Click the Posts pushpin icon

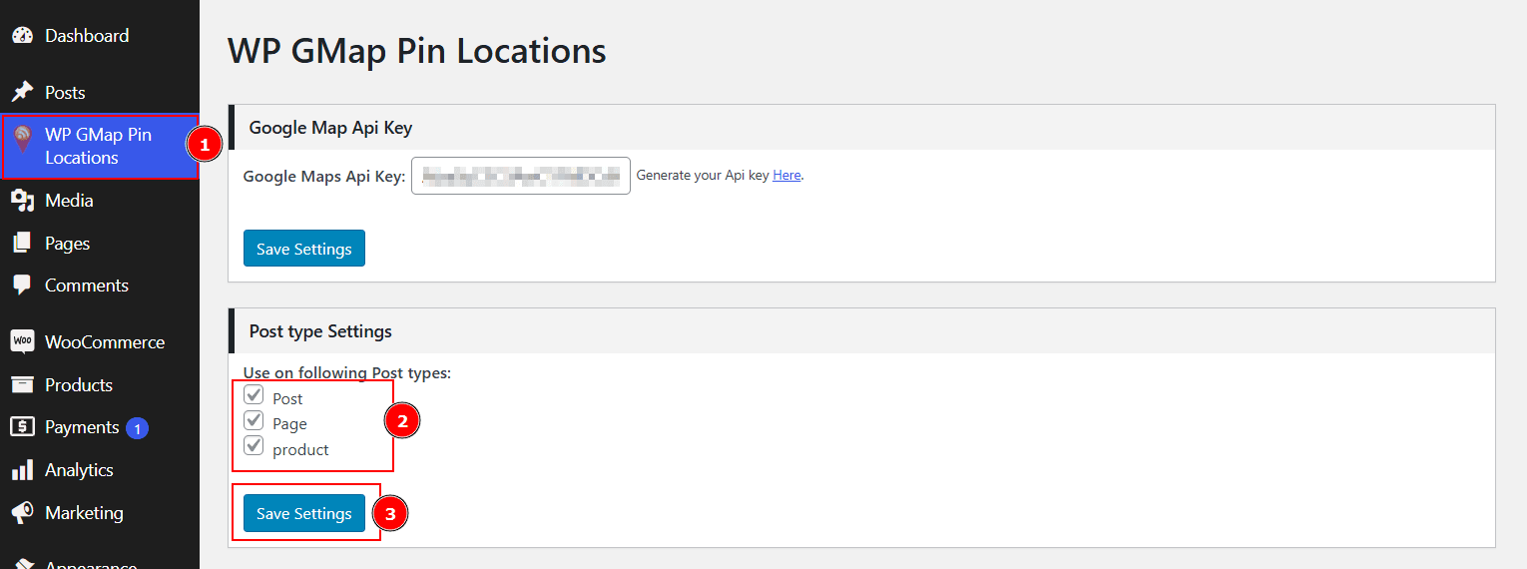coord(22,92)
